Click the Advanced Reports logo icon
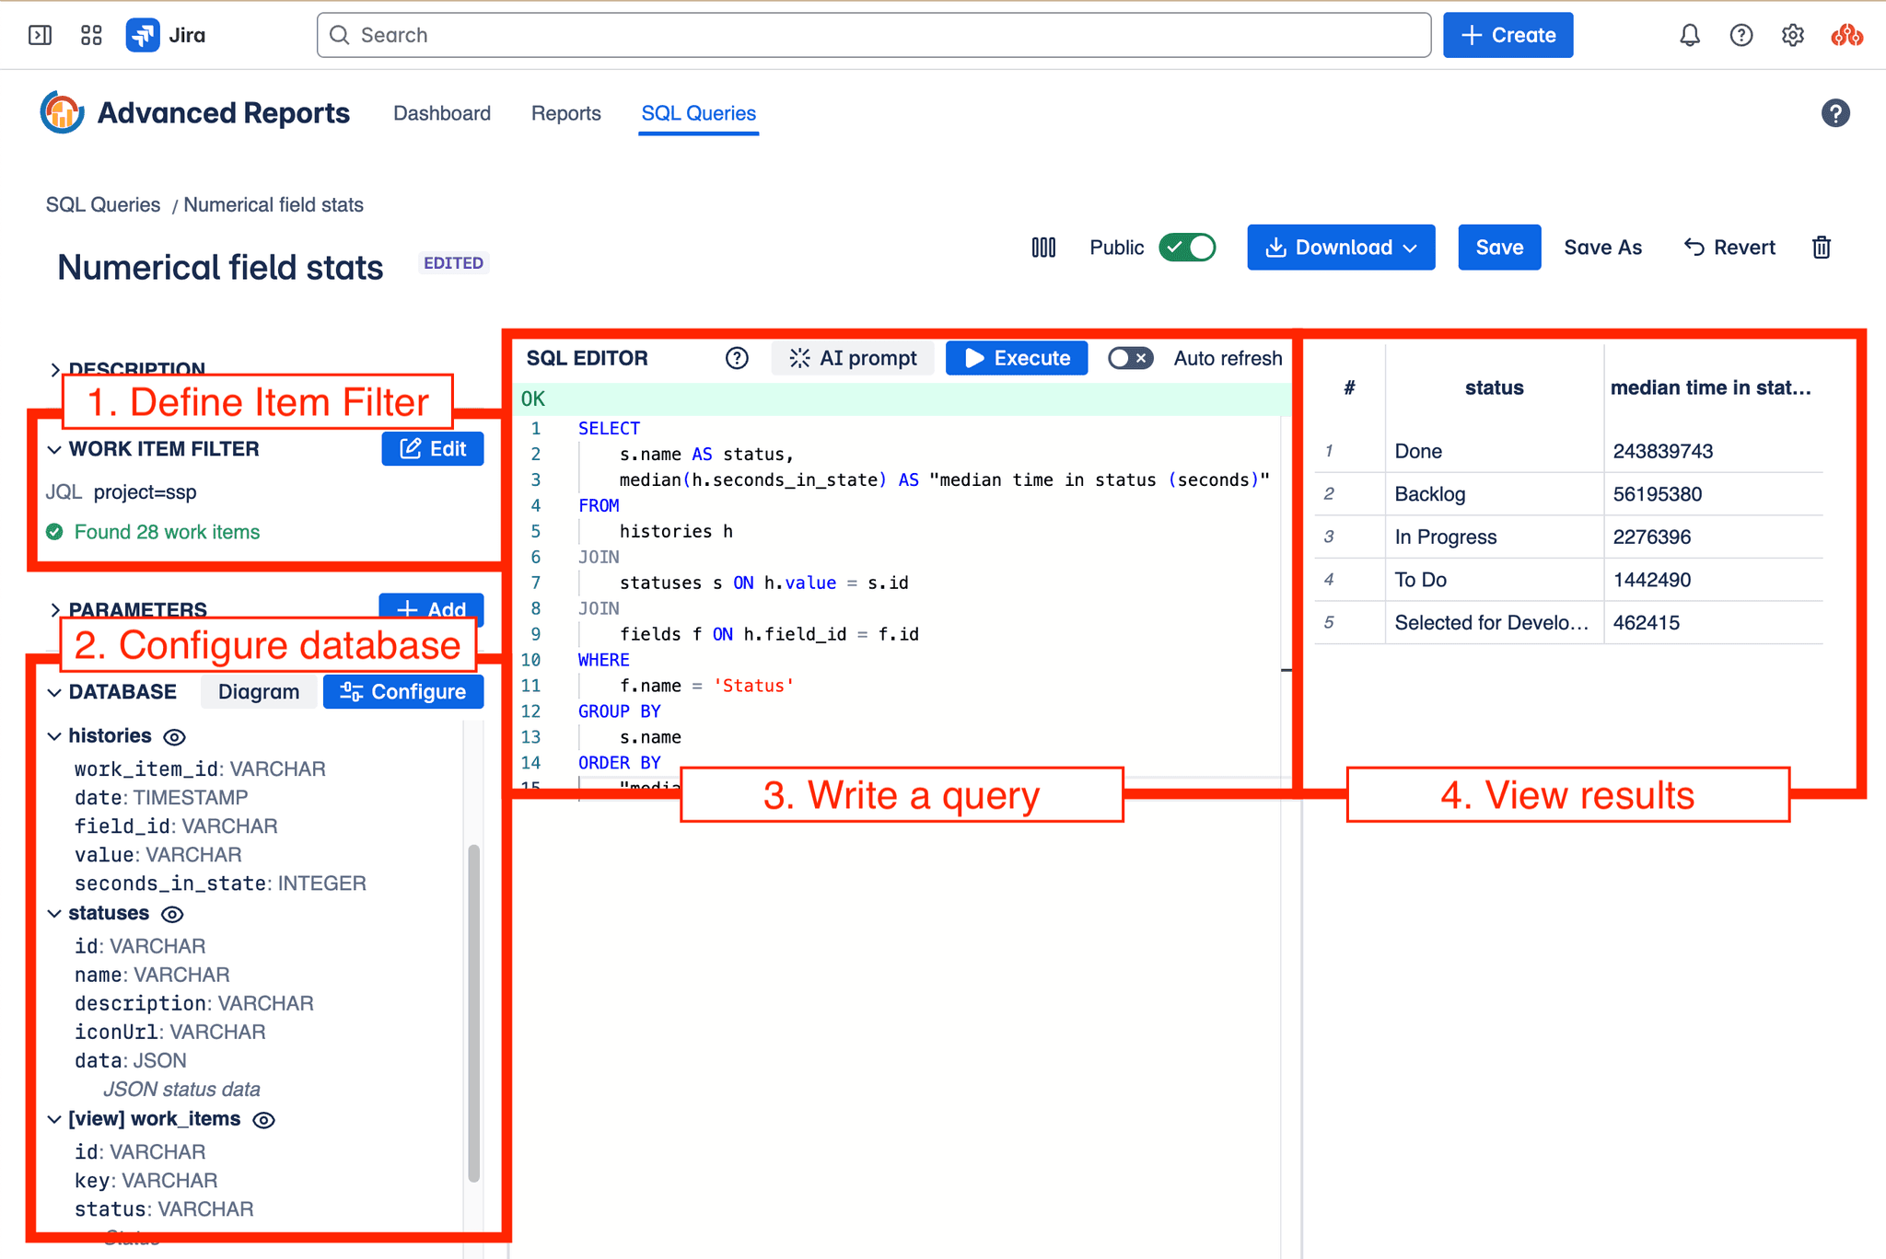The image size is (1886, 1259). pos(62,112)
